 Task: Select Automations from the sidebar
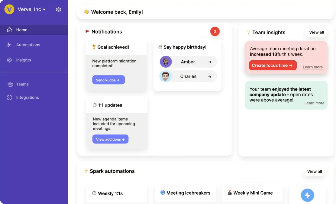[28, 45]
